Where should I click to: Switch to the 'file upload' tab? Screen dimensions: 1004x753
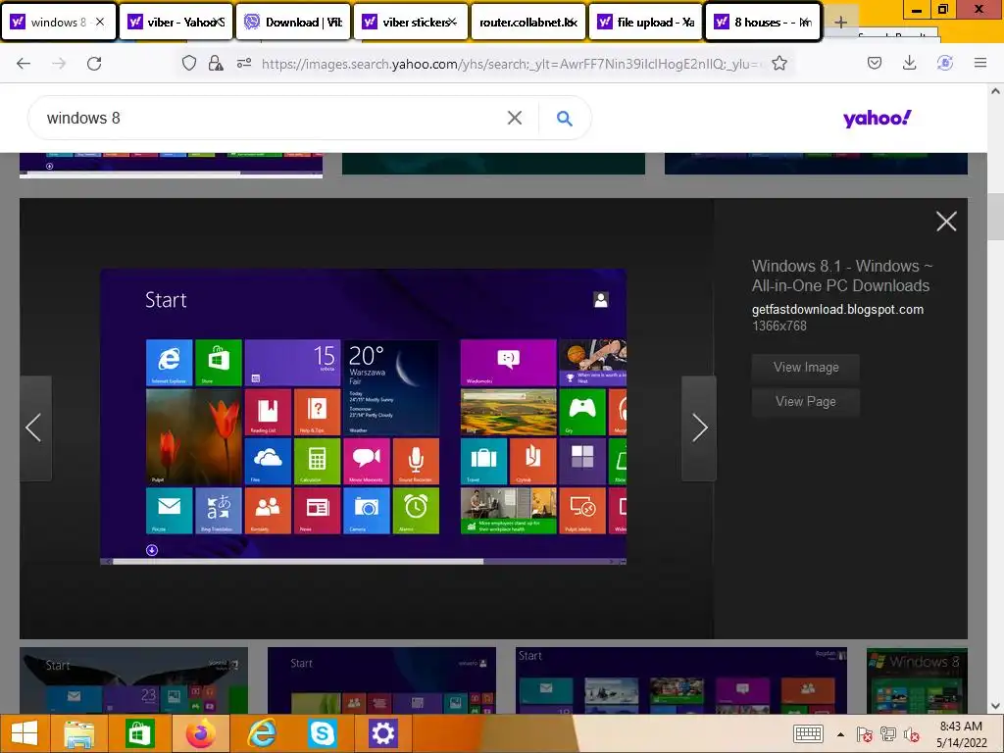(646, 23)
